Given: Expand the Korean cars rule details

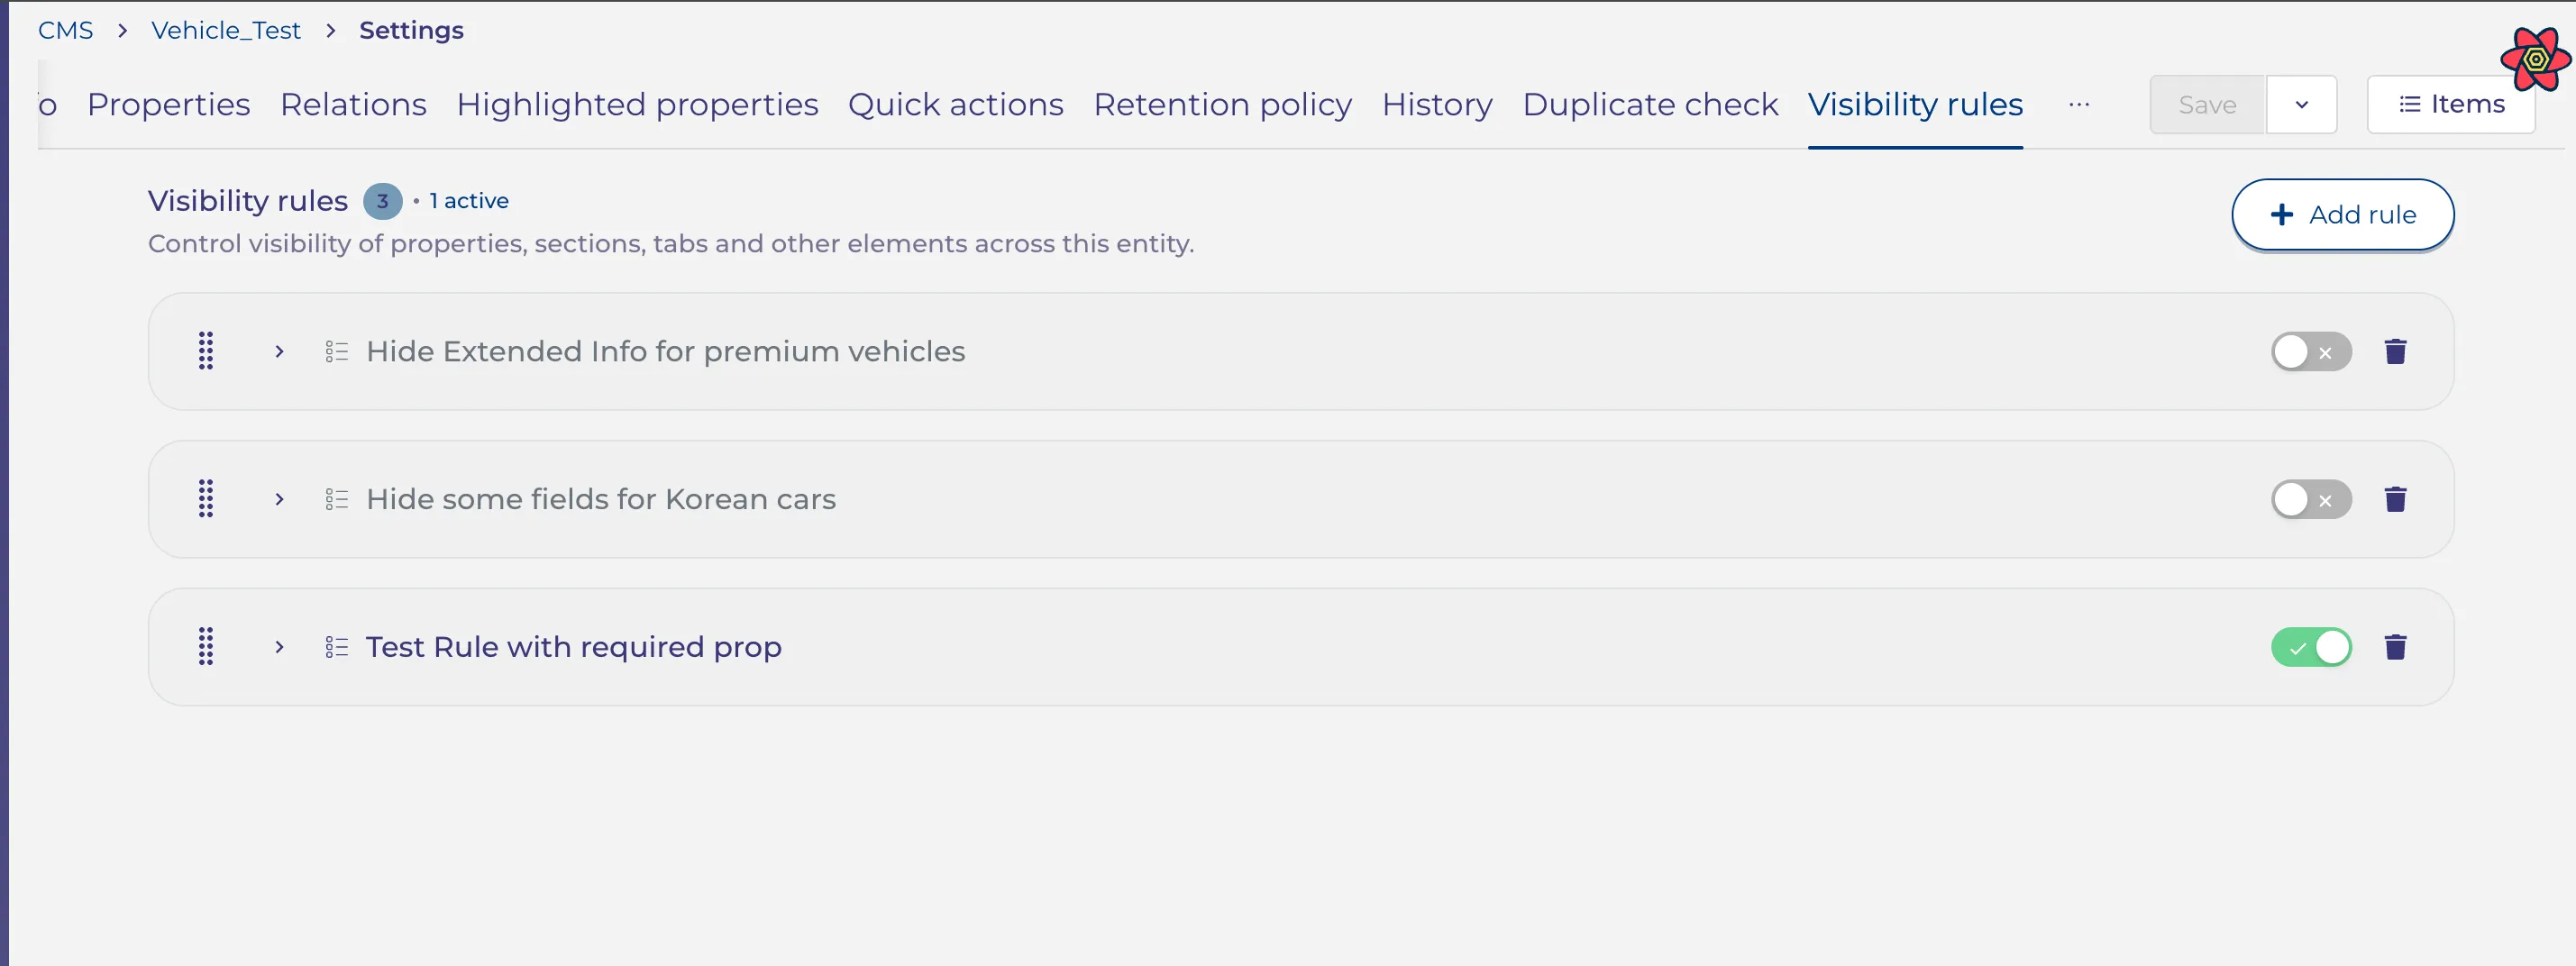Looking at the screenshot, I should (x=279, y=499).
